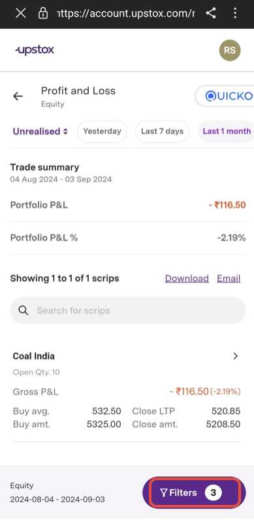254x522 pixels.
Task: Open the Coal India scrip row
Action: tap(127, 390)
